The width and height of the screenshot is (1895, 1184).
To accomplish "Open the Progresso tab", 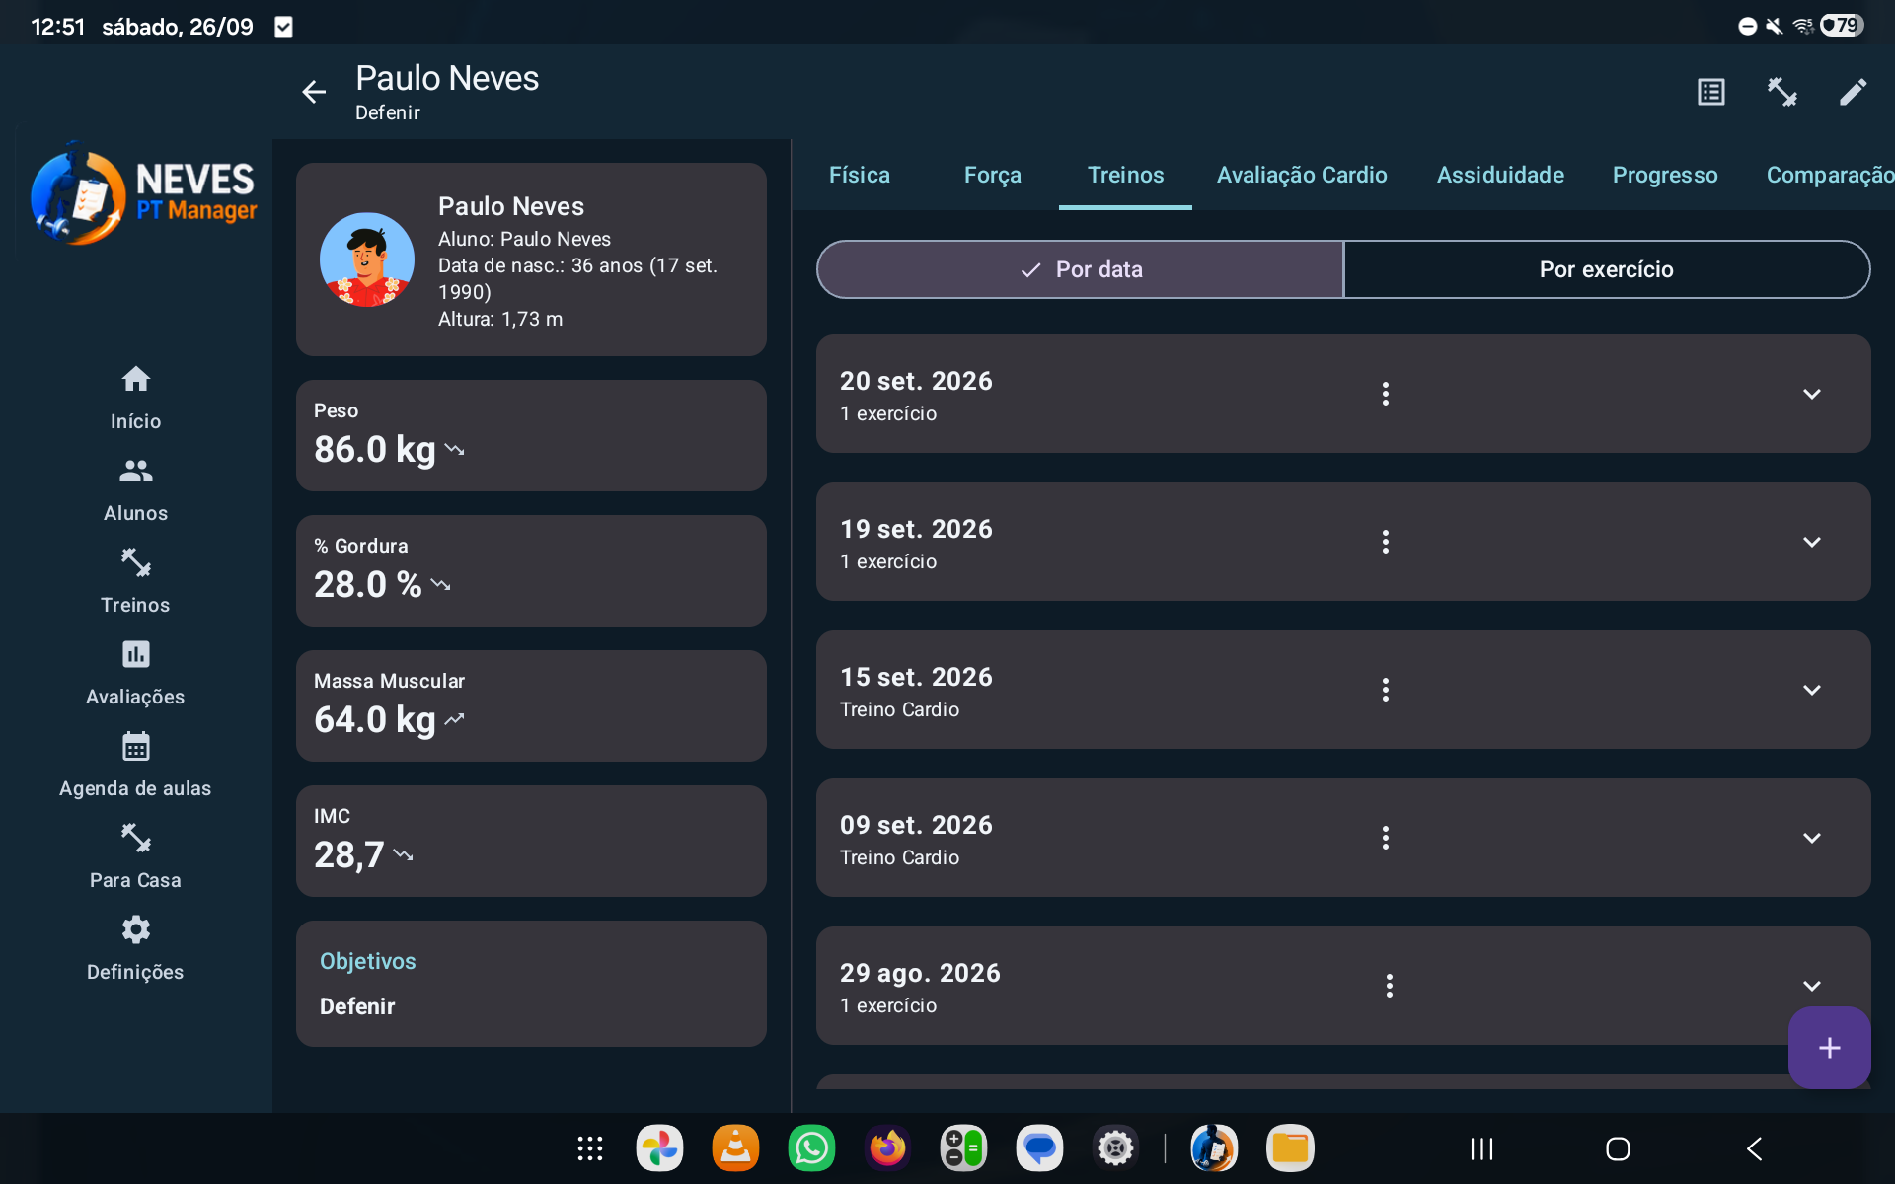I will point(1665,175).
